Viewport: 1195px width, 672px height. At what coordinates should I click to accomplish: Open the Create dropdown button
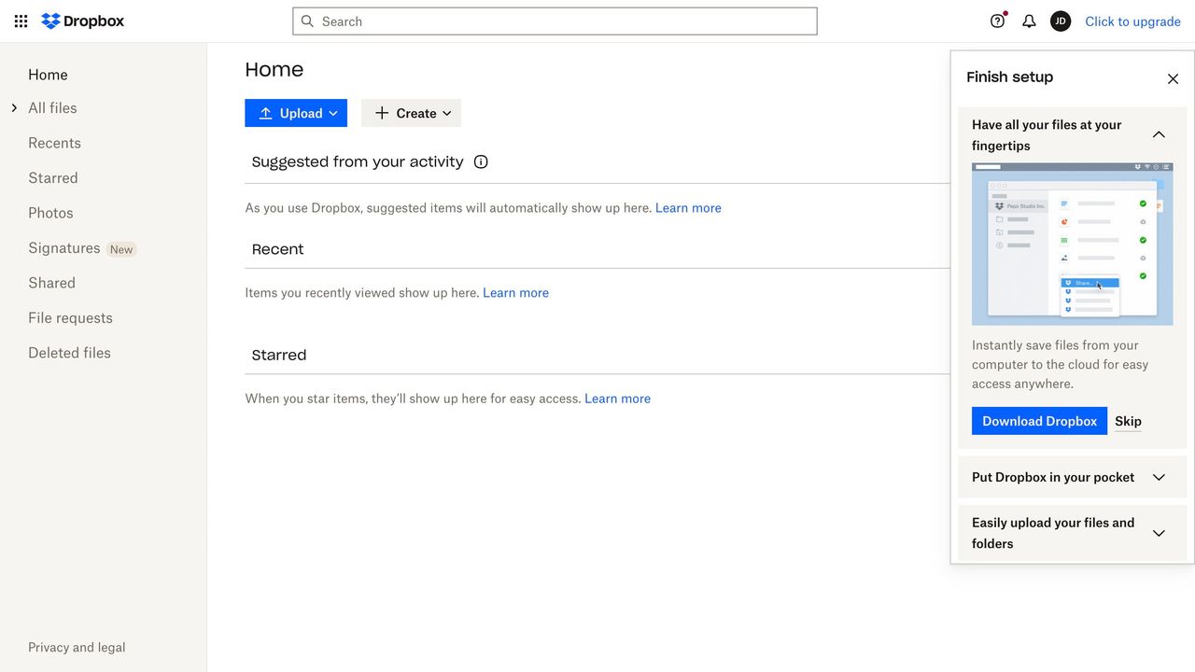click(x=411, y=113)
